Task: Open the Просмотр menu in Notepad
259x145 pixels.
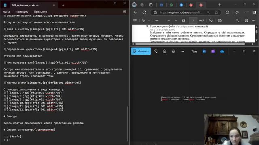Action: [x=40, y=12]
